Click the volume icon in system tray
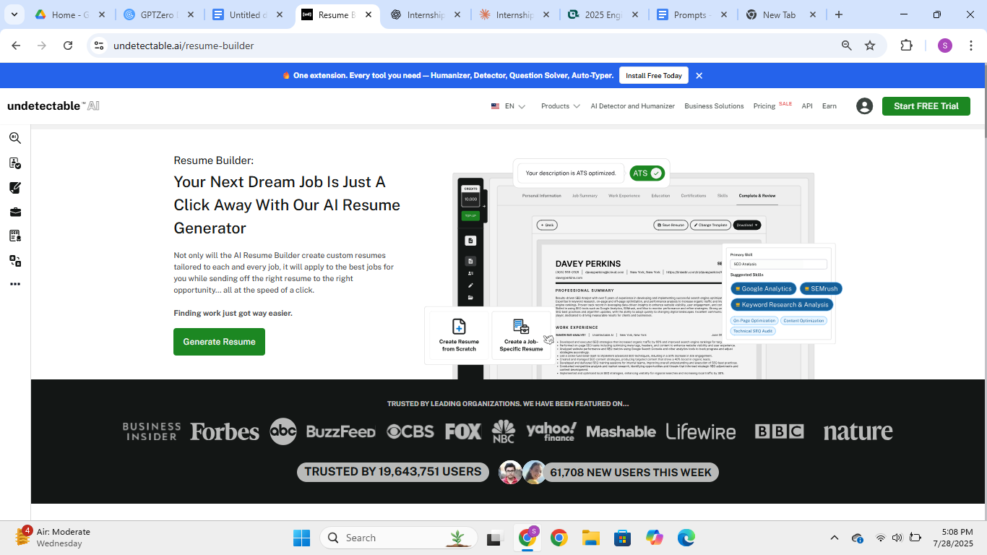Viewport: 987px width, 555px height. 897,538
